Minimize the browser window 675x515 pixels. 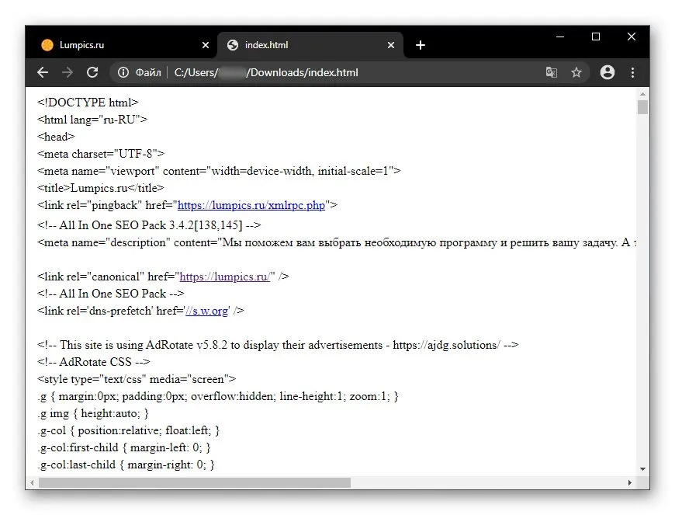(560, 37)
